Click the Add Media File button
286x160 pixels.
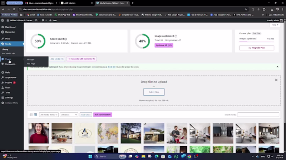click(57, 59)
